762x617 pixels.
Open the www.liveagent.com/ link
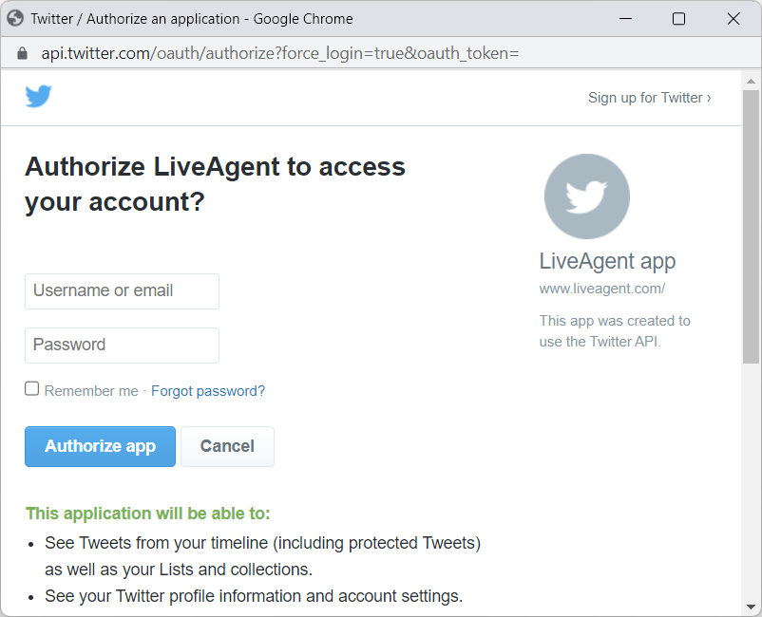[x=602, y=289]
